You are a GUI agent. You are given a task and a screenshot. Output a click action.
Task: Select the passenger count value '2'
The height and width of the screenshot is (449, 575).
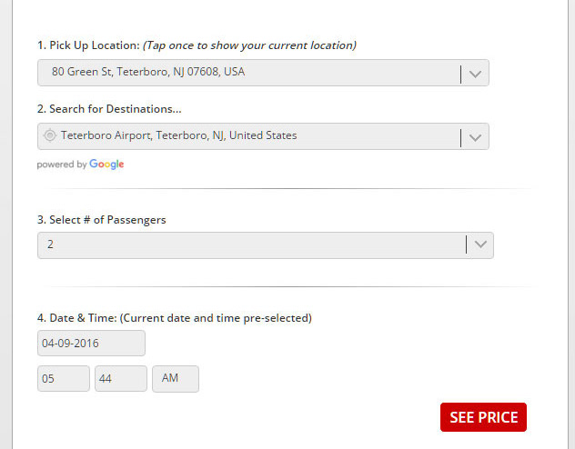(x=51, y=245)
